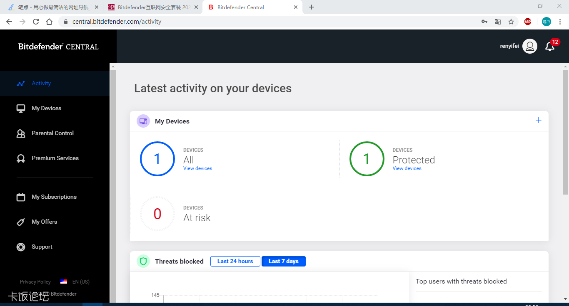Close the 笔点 browser tab
Screen dimensions: 569x306
pyautogui.click(x=97, y=7)
